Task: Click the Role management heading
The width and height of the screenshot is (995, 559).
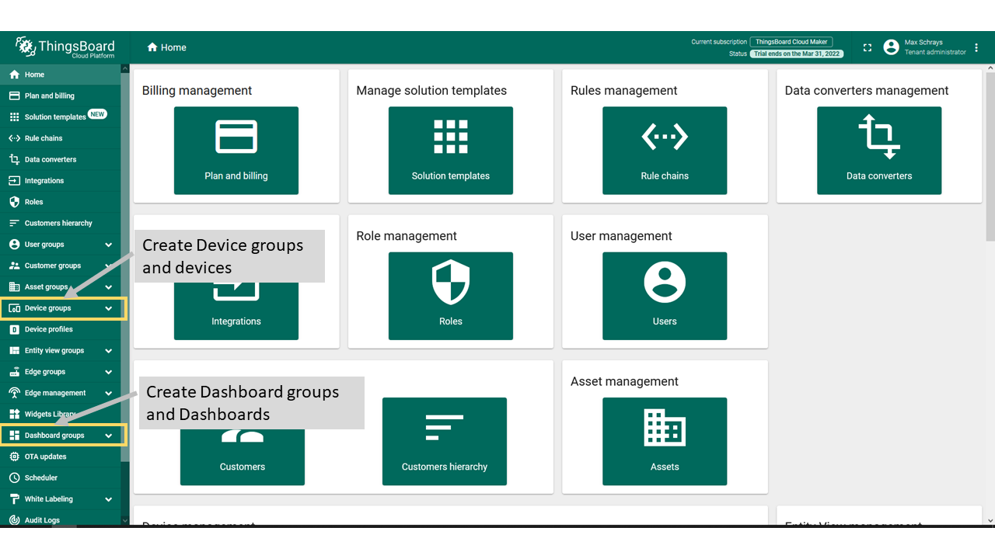Action: click(407, 236)
